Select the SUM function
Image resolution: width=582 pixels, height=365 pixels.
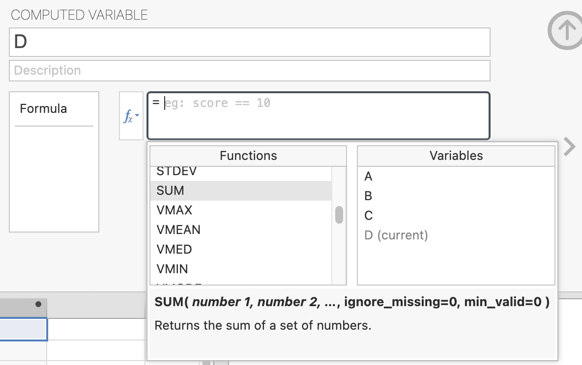pos(171,191)
